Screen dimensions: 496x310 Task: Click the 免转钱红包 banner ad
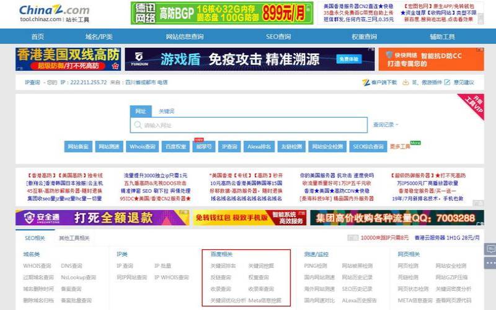pos(250,218)
